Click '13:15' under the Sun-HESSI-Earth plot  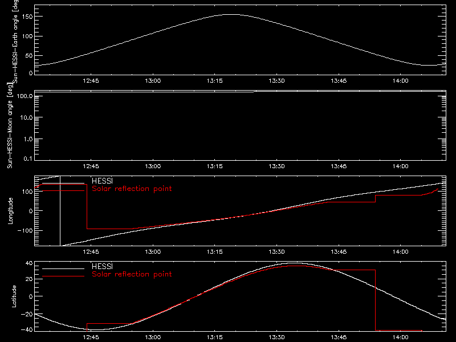pos(215,81)
